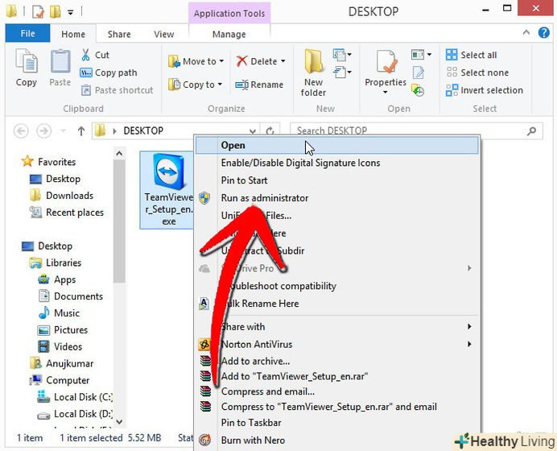The height and width of the screenshot is (451, 557).
Task: Click DESKTOP in the address bar
Action: coord(143,130)
